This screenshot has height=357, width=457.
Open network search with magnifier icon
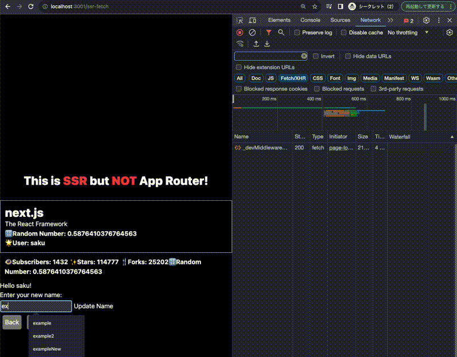[281, 33]
